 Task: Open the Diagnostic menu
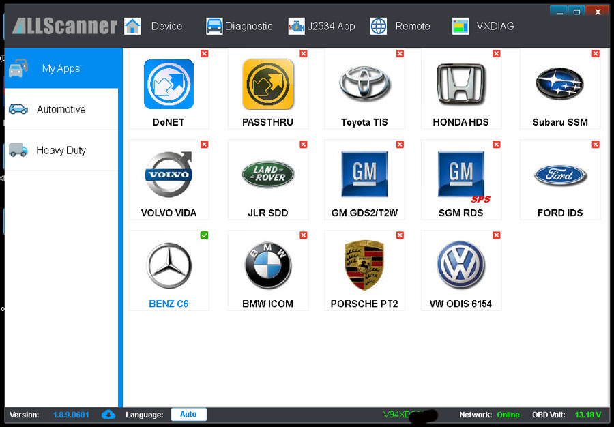pos(248,26)
